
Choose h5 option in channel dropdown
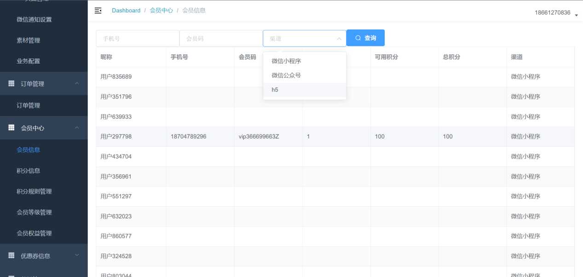pyautogui.click(x=275, y=90)
